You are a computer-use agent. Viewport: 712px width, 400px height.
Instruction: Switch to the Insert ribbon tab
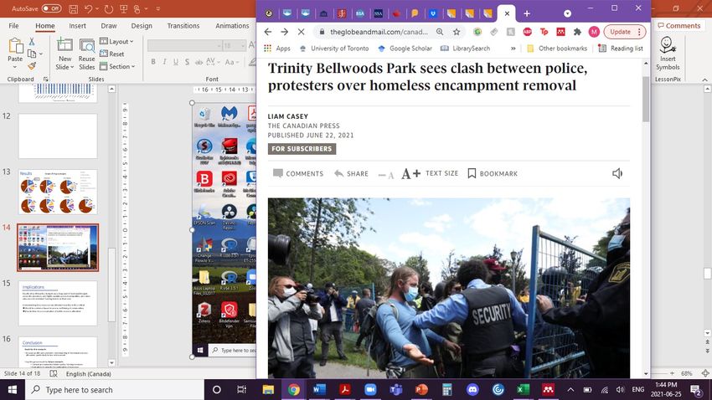[x=77, y=26]
